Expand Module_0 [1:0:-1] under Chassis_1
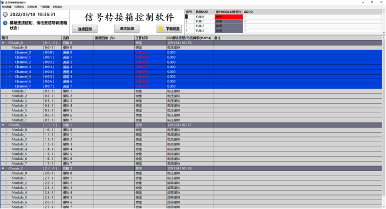 coord(6,130)
